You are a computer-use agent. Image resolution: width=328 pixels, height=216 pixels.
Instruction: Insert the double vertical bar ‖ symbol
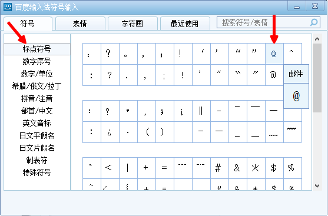(x=201, y=111)
